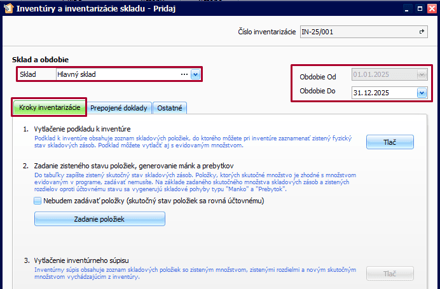This screenshot has width=440, height=289.
Task: Maximize the inventory window
Action: pyautogui.click(x=419, y=10)
